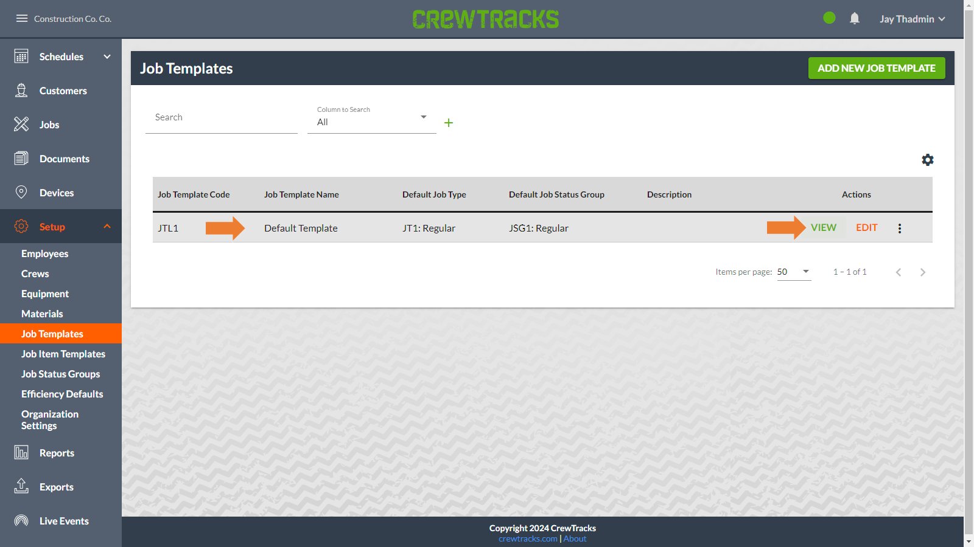The height and width of the screenshot is (547, 974).
Task: Go to next page of results
Action: tap(923, 272)
